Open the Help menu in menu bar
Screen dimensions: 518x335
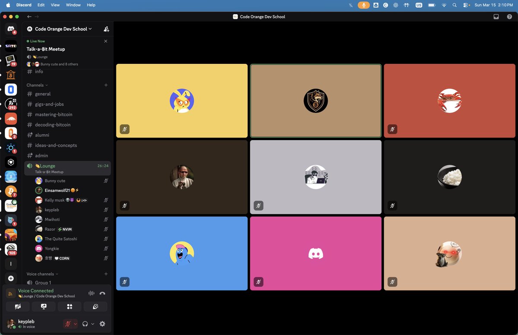point(91,5)
